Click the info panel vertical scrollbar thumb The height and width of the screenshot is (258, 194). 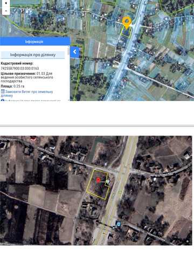coord(68,51)
